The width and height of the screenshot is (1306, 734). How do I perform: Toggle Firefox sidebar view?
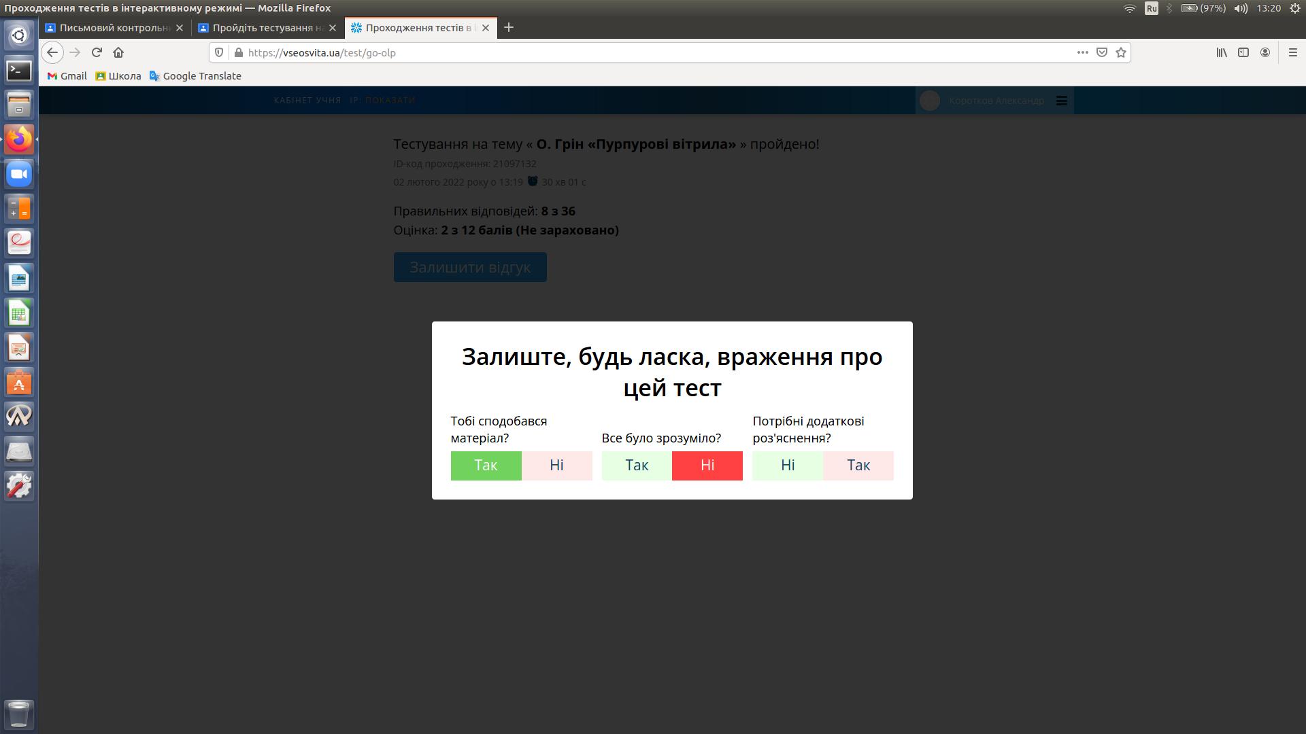(x=1243, y=52)
